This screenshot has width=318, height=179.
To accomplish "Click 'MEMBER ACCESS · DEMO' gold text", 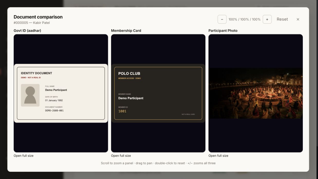I will tap(130, 78).
